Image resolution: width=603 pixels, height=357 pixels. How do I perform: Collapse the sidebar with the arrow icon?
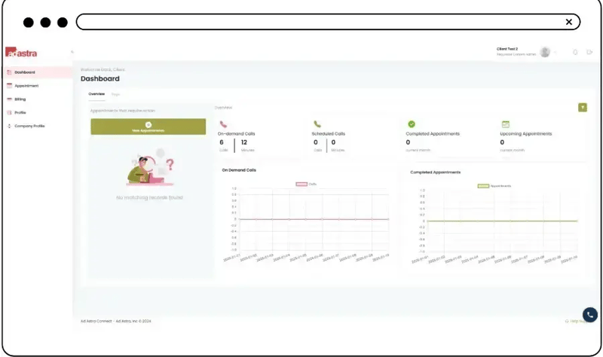72,52
